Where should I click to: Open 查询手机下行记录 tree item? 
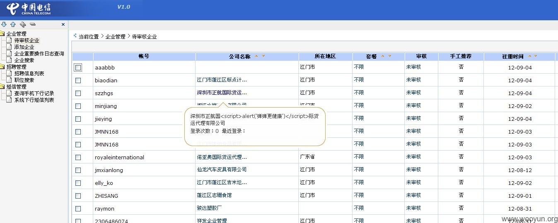click(34, 94)
